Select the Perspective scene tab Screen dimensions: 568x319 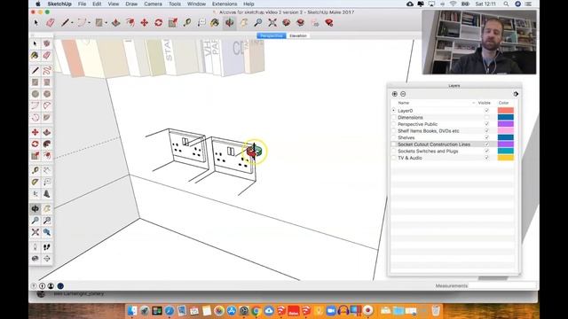coord(272,35)
